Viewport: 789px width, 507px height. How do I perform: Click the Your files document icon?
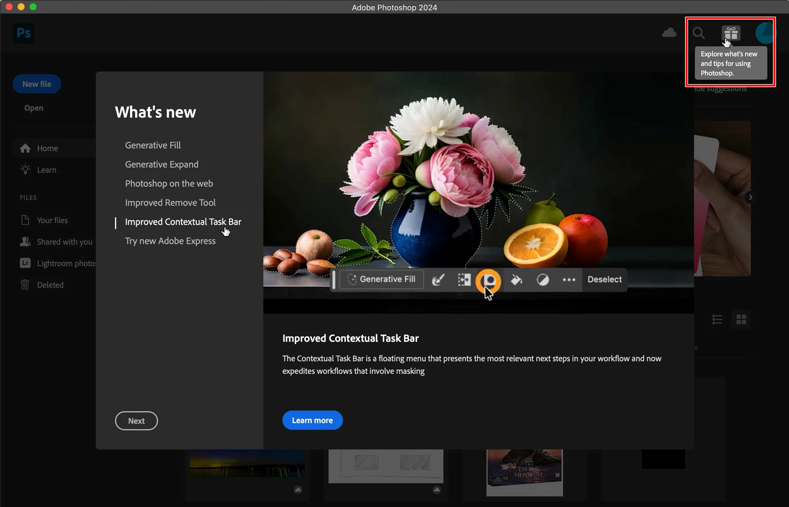pyautogui.click(x=25, y=220)
